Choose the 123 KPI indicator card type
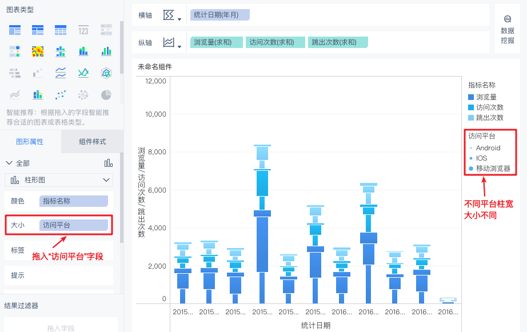This screenshot has width=527, height=332. click(83, 30)
